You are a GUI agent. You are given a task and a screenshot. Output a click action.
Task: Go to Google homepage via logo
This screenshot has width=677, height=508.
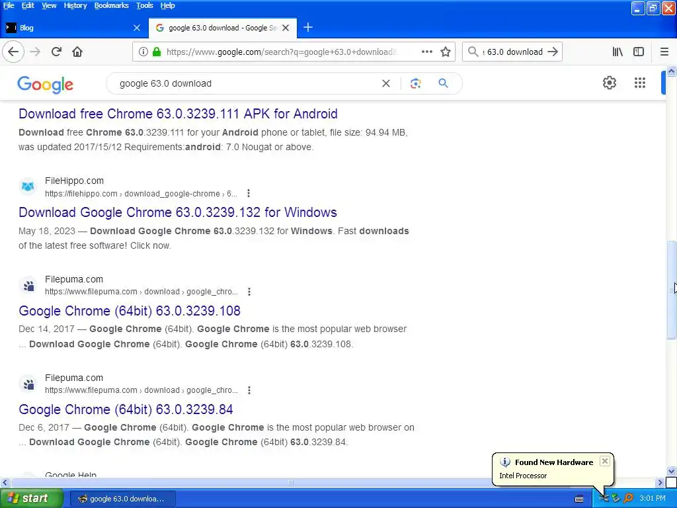[x=46, y=84]
